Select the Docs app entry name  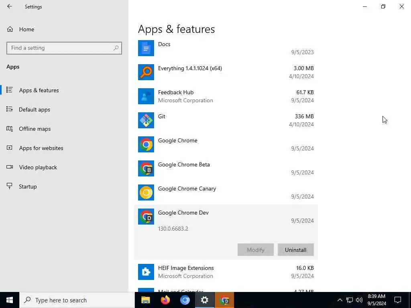164,44
